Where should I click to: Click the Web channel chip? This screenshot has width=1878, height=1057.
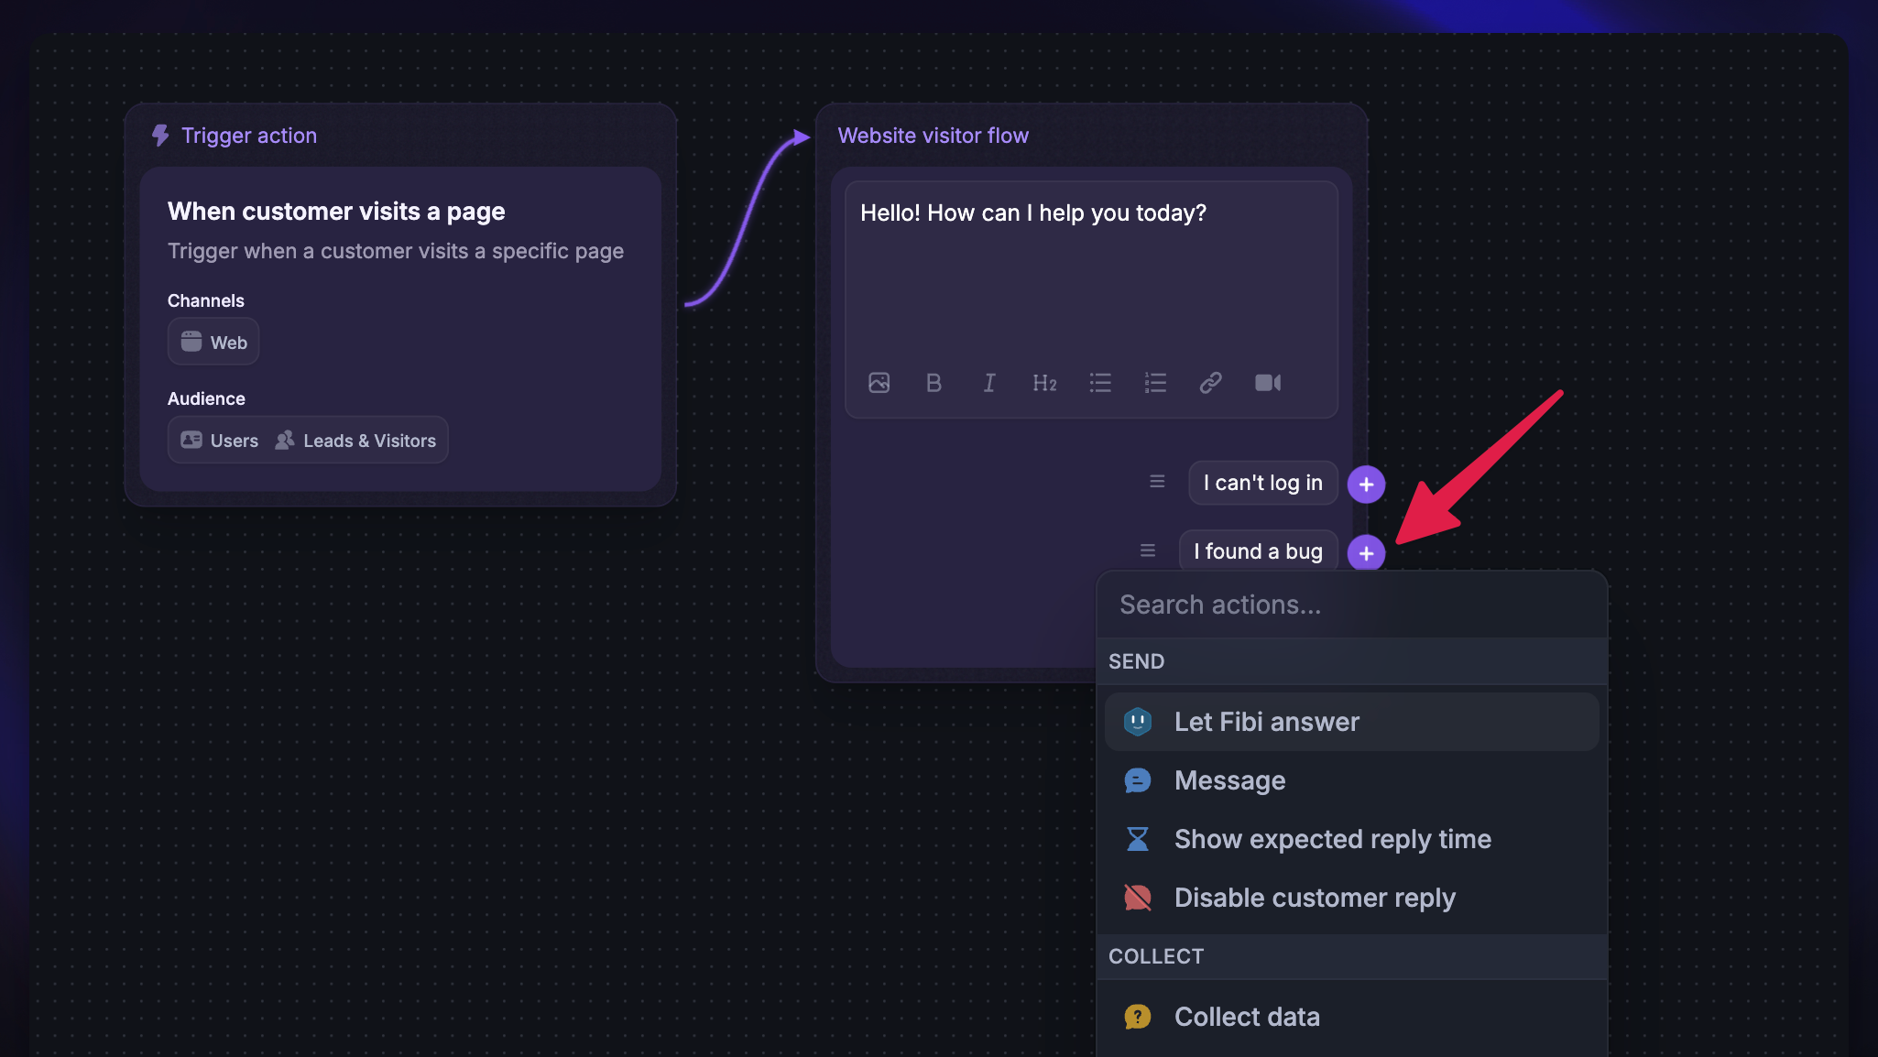click(213, 343)
